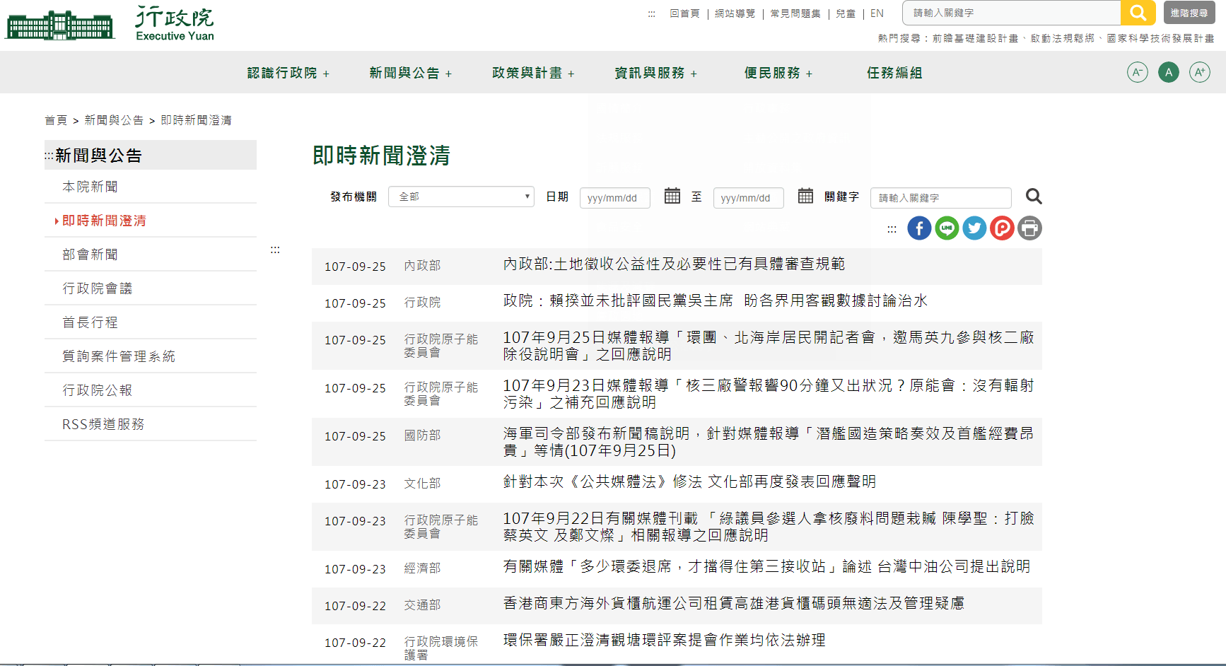Select the default font size A button
The height and width of the screenshot is (666, 1226).
1168,72
